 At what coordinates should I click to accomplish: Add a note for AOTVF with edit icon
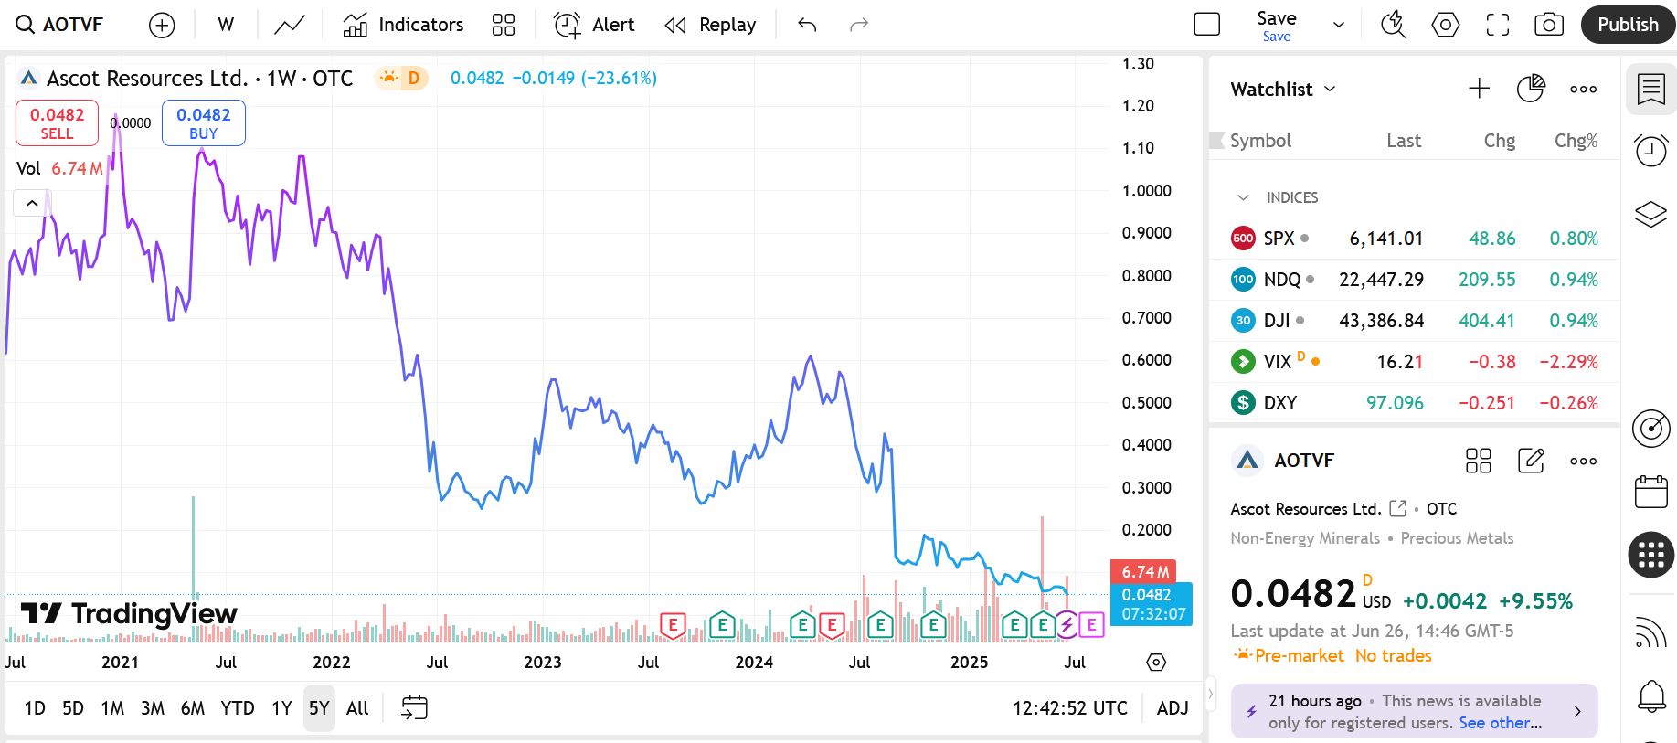pyautogui.click(x=1531, y=461)
